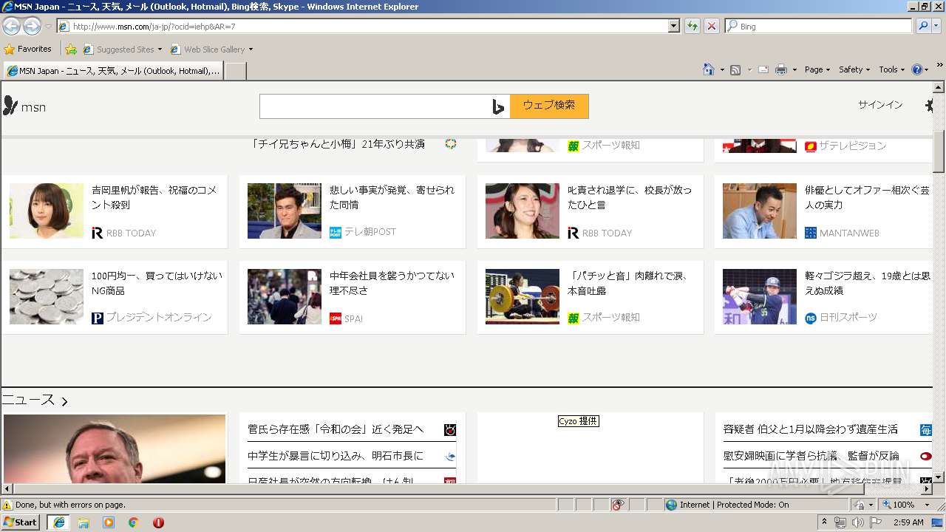
Task: Open the Read Mail envelope icon
Action: (x=763, y=69)
